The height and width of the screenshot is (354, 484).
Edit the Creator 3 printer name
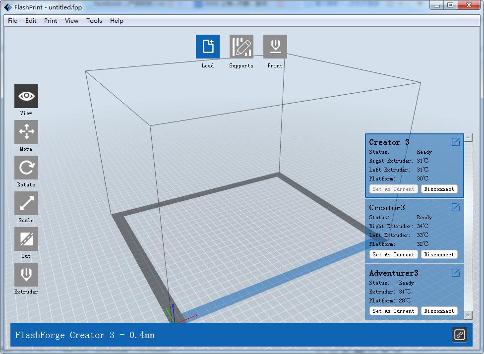click(456, 142)
